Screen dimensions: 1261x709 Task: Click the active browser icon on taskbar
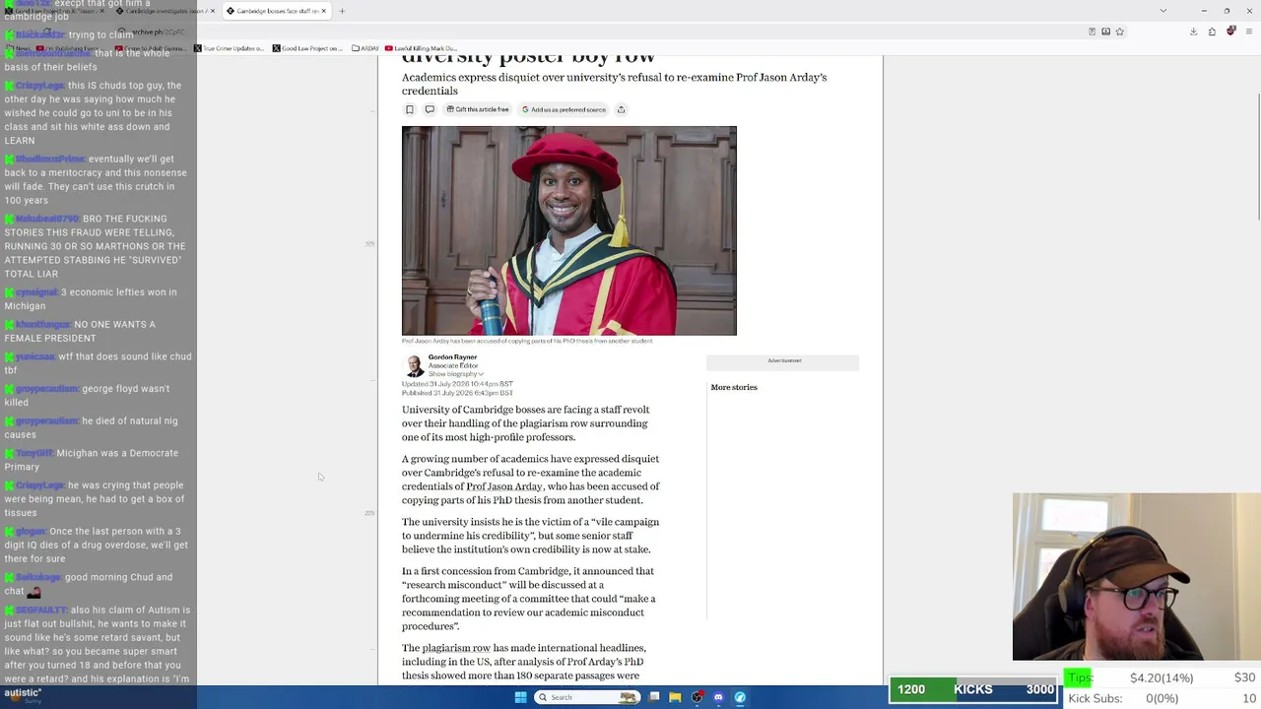click(x=740, y=697)
